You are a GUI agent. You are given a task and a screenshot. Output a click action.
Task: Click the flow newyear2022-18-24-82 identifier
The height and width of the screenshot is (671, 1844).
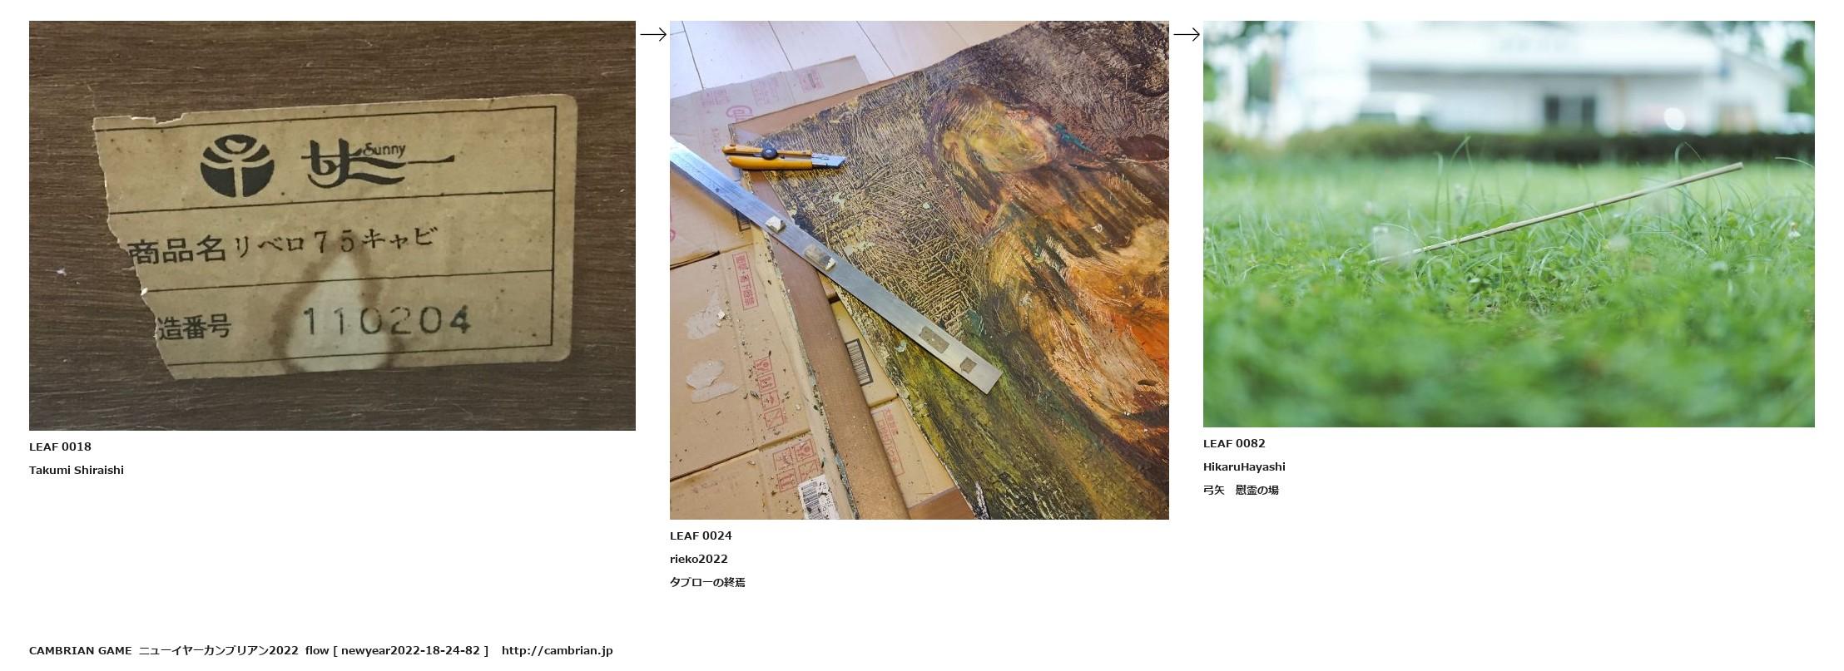point(397,650)
